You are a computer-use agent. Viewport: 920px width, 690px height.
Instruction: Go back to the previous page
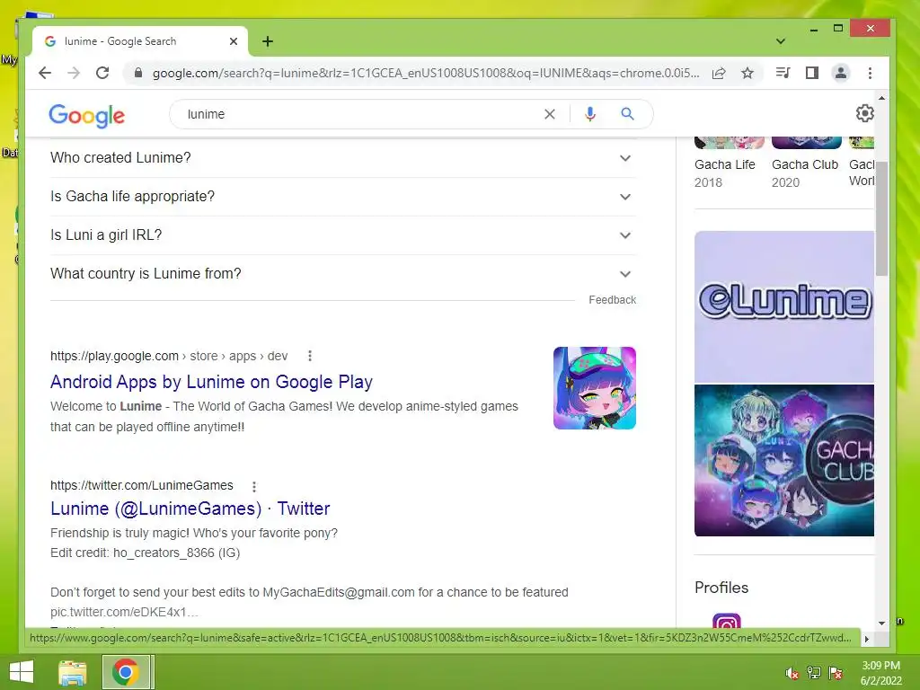(45, 73)
